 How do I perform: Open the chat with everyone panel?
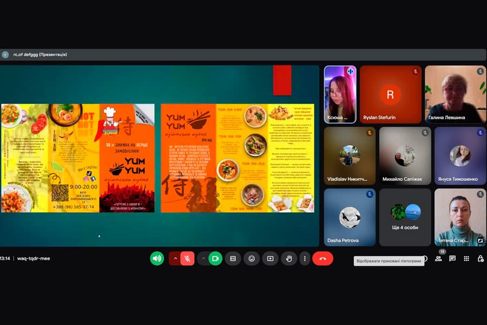pyautogui.click(x=452, y=258)
